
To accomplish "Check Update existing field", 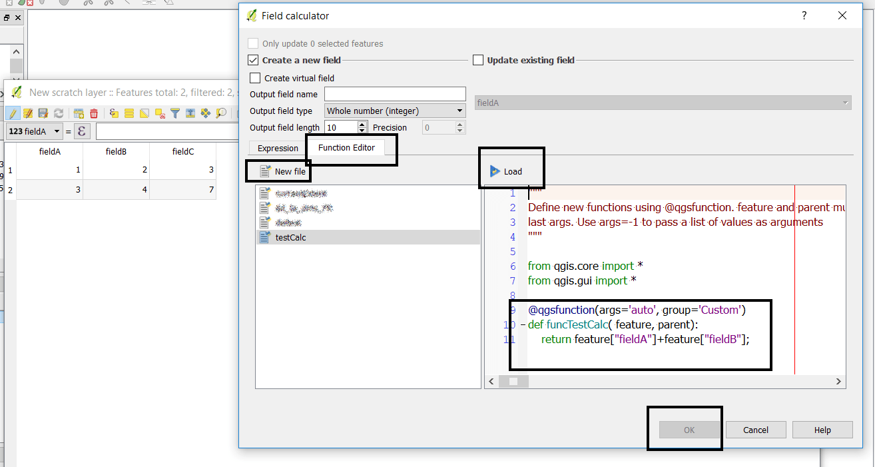I will point(478,60).
